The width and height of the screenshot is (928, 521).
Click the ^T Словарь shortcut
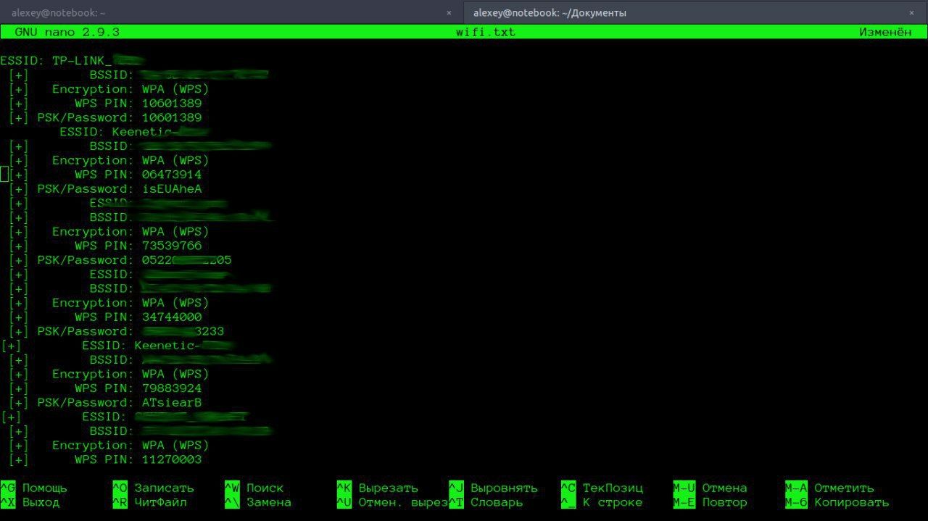pos(486,502)
